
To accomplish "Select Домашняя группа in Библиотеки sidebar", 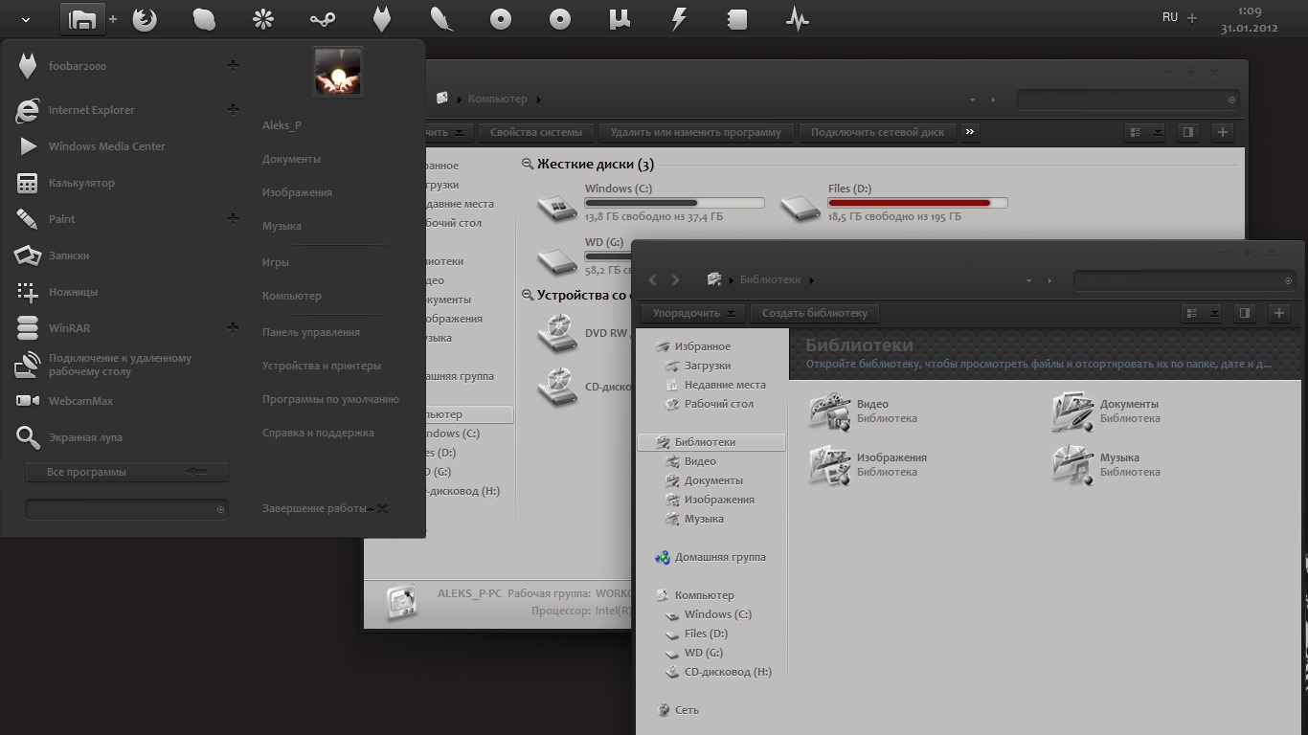I will (720, 557).
